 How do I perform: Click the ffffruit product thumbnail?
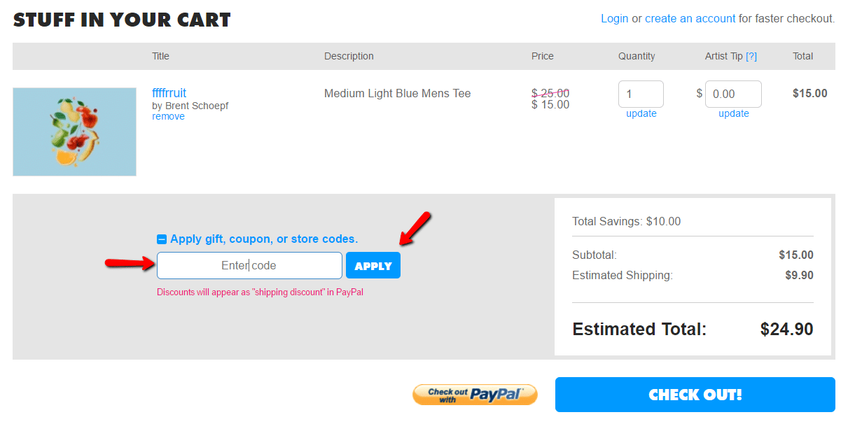click(x=74, y=132)
